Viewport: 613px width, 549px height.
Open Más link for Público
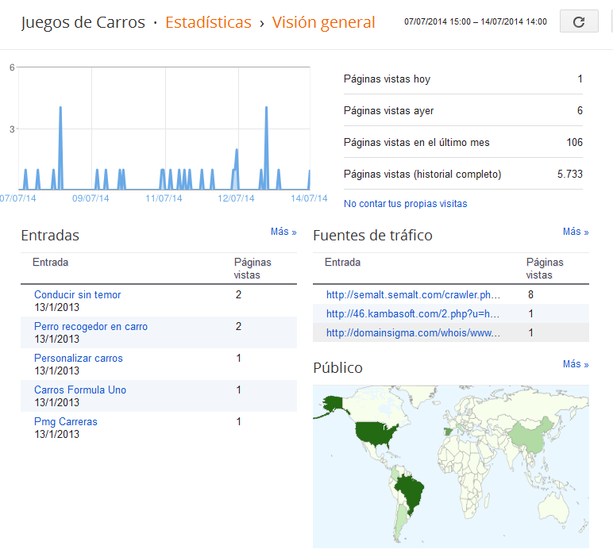576,364
